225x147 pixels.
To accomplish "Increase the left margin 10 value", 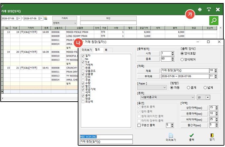I will click(x=217, y=113).
